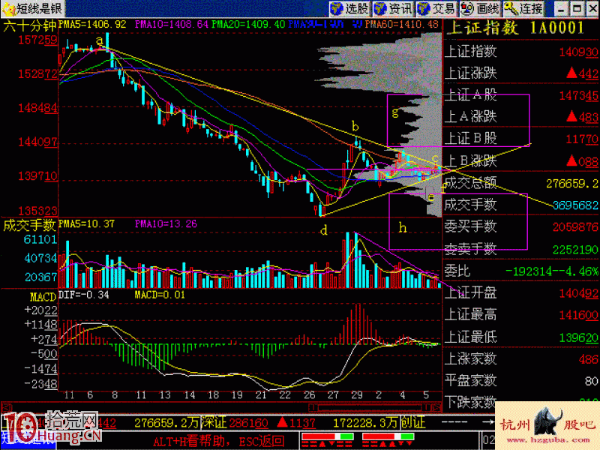Click date axis label 29
Viewport: 600px width, 450px height.
point(357,395)
